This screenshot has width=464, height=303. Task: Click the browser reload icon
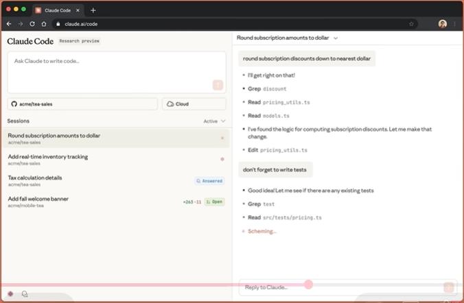[32, 23]
